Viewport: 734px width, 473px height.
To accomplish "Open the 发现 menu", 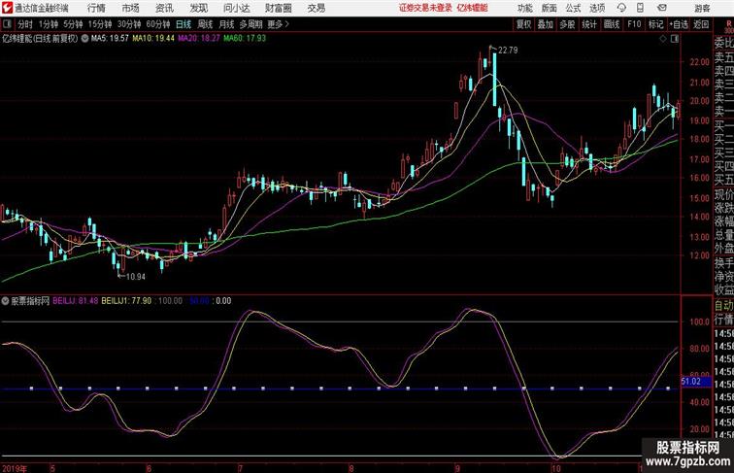I will click(x=198, y=8).
